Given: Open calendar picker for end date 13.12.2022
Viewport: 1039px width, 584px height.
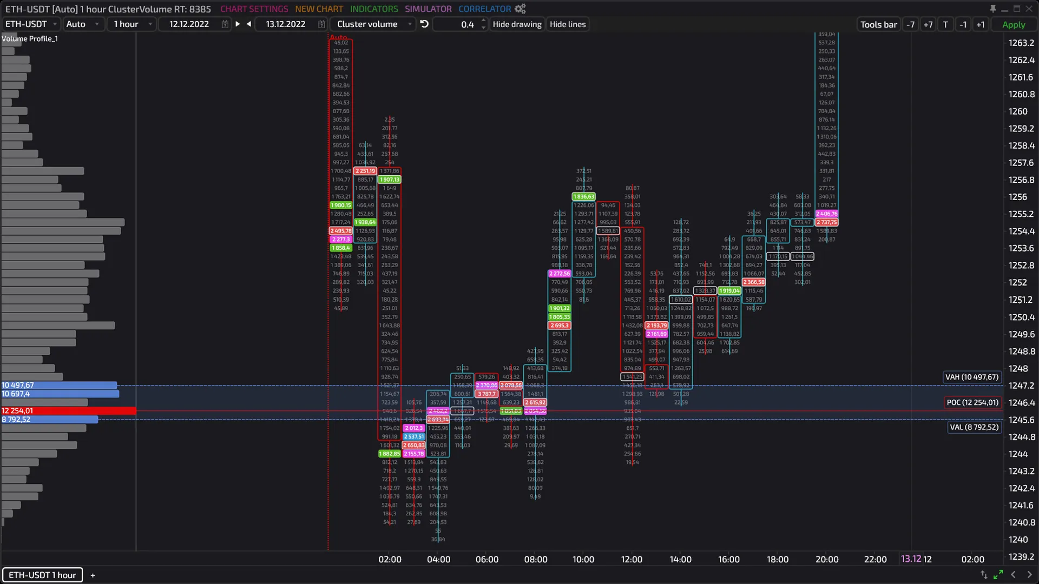Looking at the screenshot, I should [321, 24].
